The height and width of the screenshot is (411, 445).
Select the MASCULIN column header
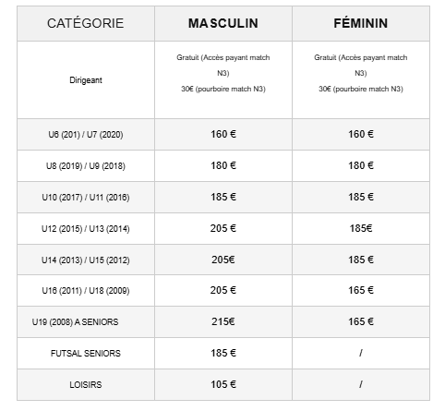[x=223, y=23]
